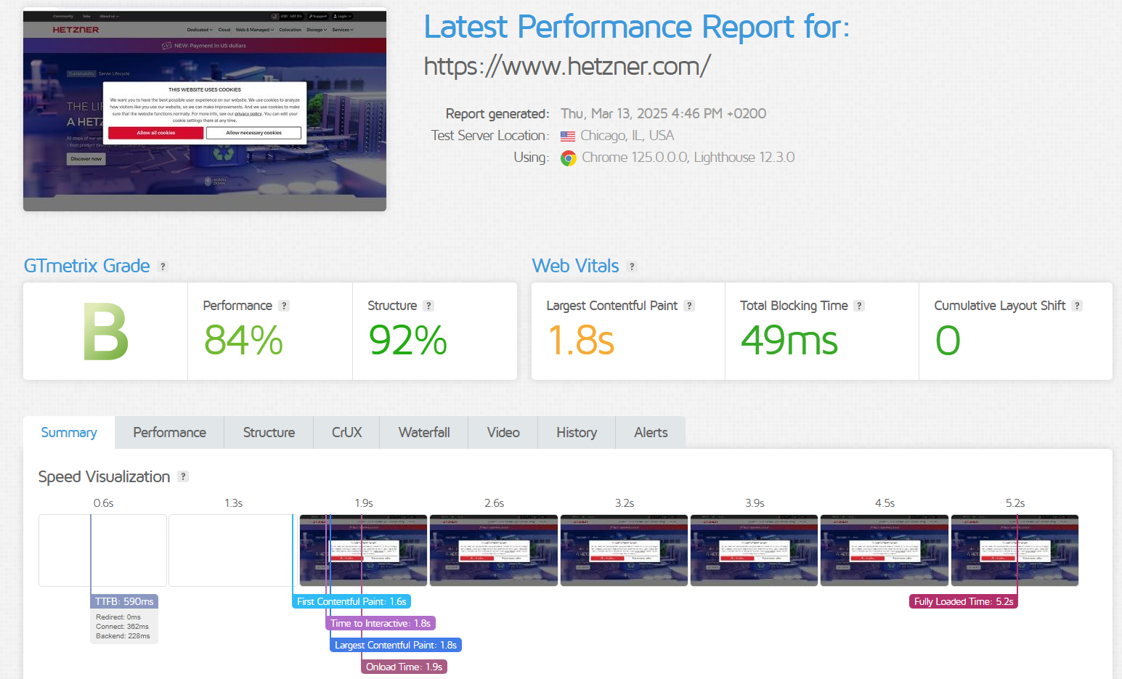This screenshot has height=679, width=1122.
Task: Click the large B grade letter
Action: click(105, 332)
